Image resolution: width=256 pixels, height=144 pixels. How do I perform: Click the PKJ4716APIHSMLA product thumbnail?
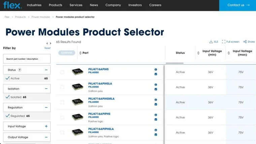click(x=77, y=102)
